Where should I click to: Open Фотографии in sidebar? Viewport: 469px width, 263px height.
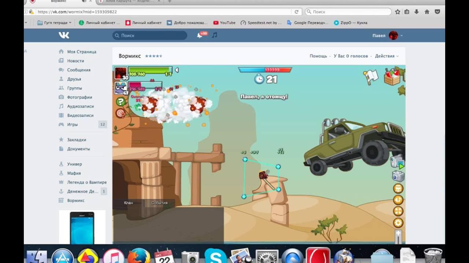(x=80, y=97)
